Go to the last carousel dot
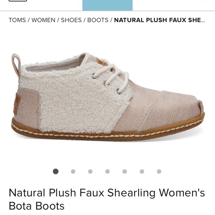Screen dimensions: 215x215 pyautogui.click(x=159, y=171)
